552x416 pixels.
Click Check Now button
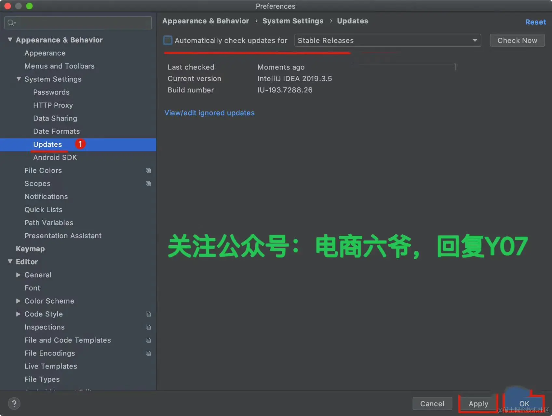(517, 40)
